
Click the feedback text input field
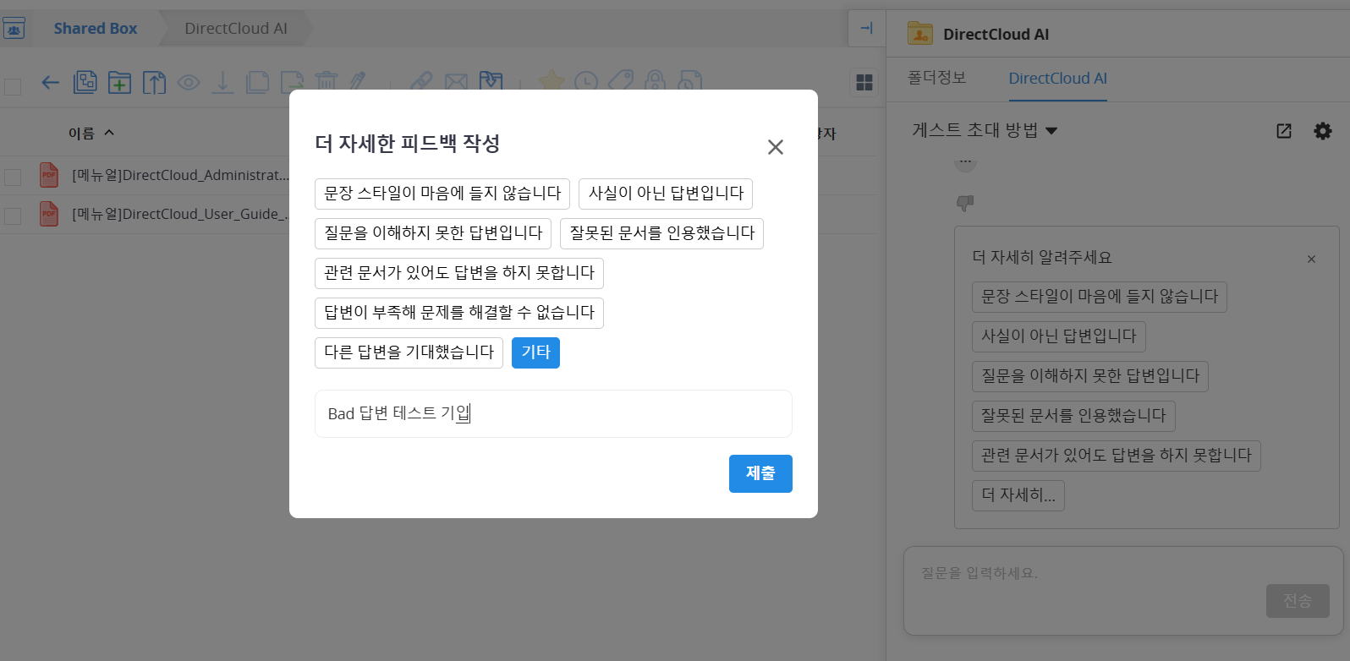[553, 413]
